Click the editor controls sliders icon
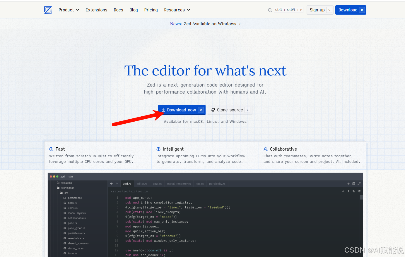405x257 pixels. coord(359,191)
